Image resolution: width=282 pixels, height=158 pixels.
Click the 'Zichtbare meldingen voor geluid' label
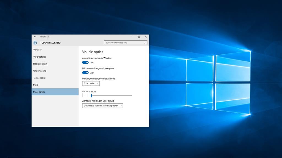[x=98, y=101]
